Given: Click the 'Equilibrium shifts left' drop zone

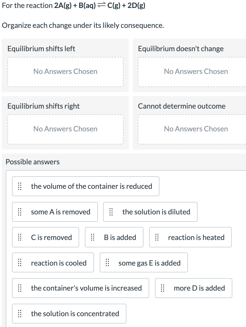Looking at the screenshot, I should (x=65, y=72).
